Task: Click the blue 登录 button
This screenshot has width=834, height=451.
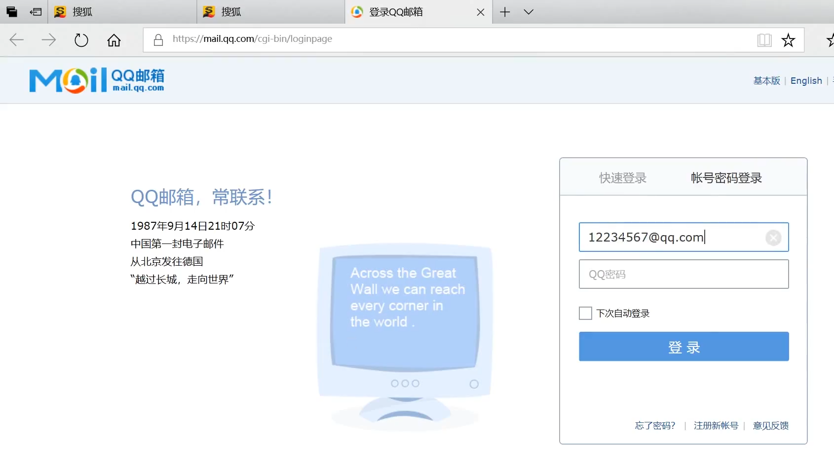Action: pyautogui.click(x=683, y=347)
